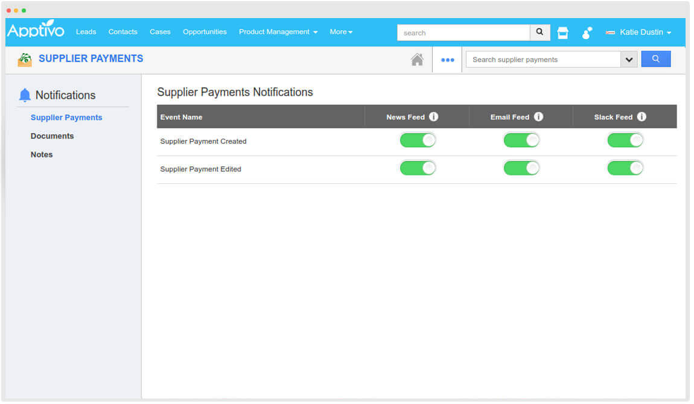
Task: Open the More menu dropdown
Action: pyautogui.click(x=341, y=32)
